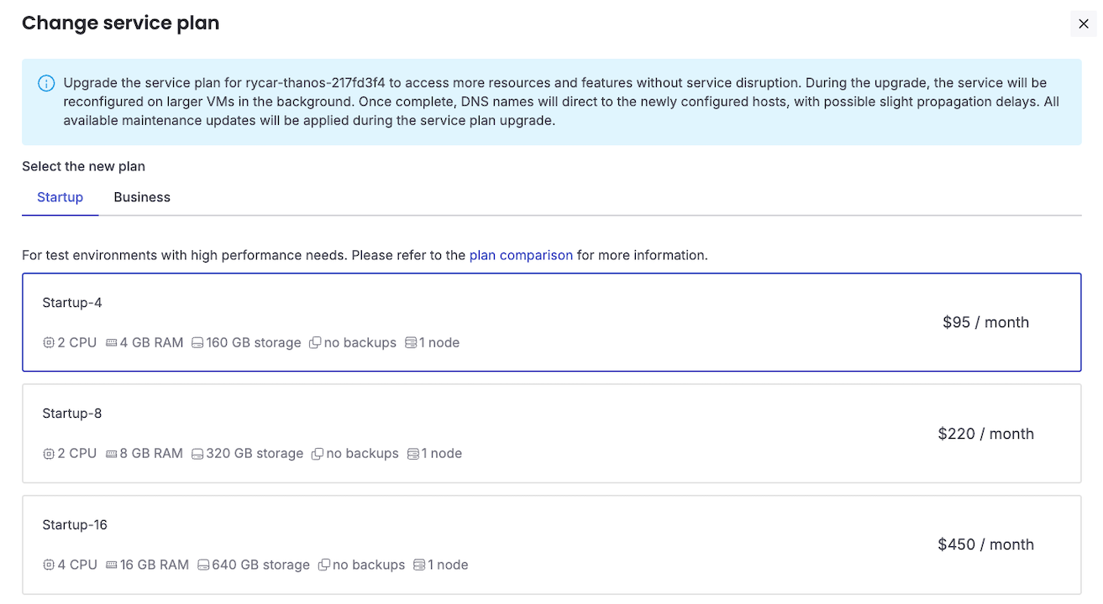
Task: Click the CPU icon in Startup-4
Action: pos(49,342)
